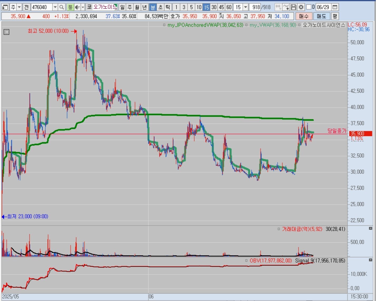Open the calendar date picker icon
The height and width of the screenshot is (301, 376).
pyautogui.click(x=335, y=7)
